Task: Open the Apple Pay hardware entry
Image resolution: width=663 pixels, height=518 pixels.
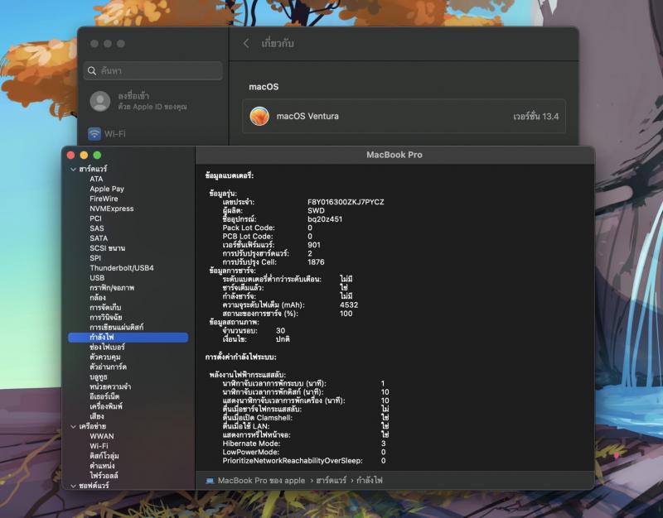Action: (107, 189)
